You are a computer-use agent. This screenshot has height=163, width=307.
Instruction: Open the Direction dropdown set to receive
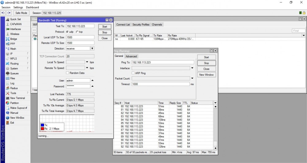coord(92,49)
